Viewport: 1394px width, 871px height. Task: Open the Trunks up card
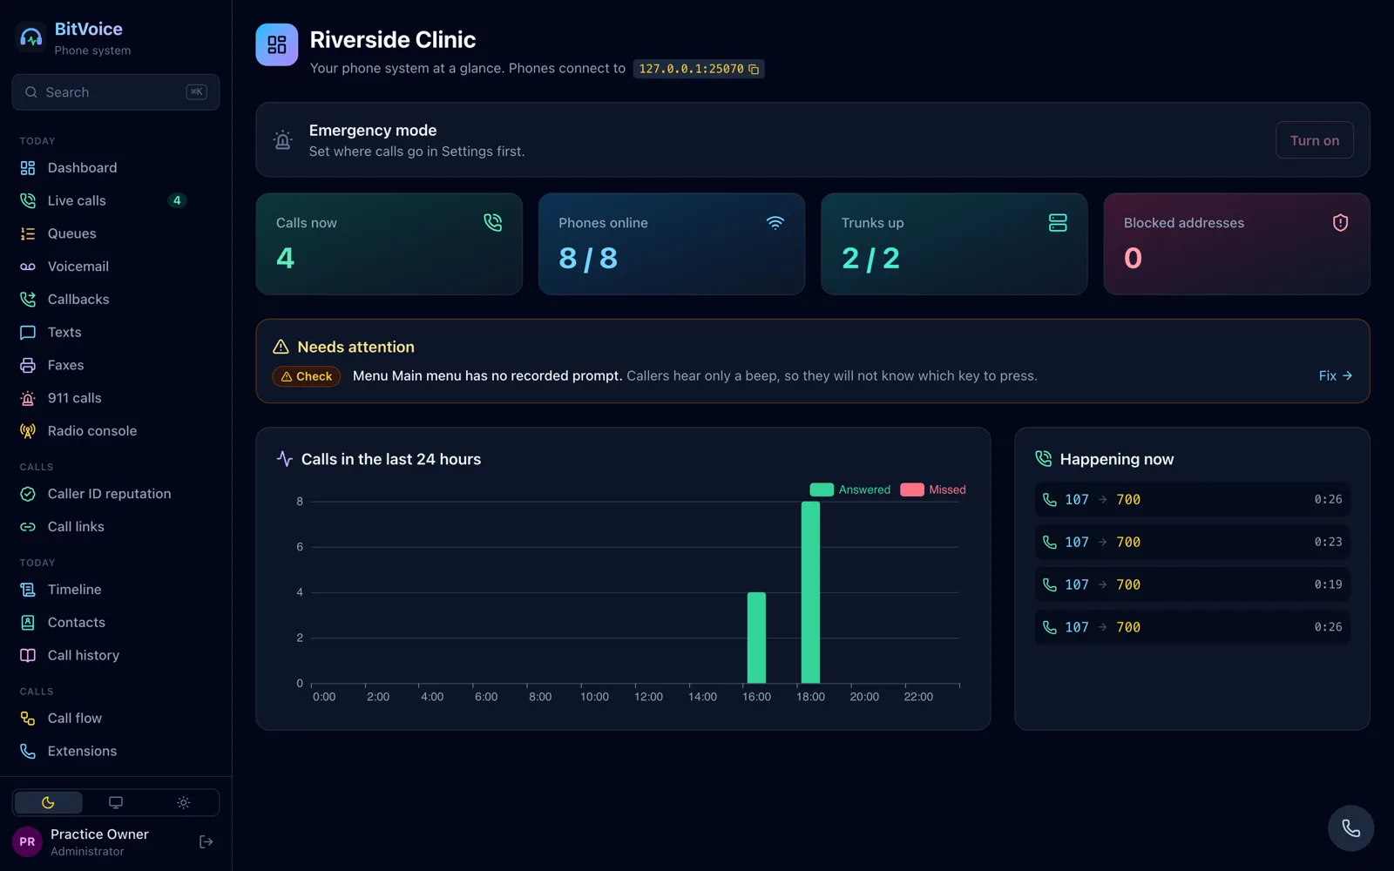(954, 244)
